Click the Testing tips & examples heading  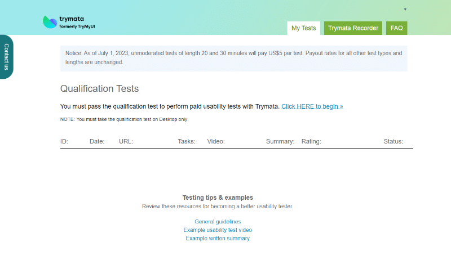click(x=218, y=198)
